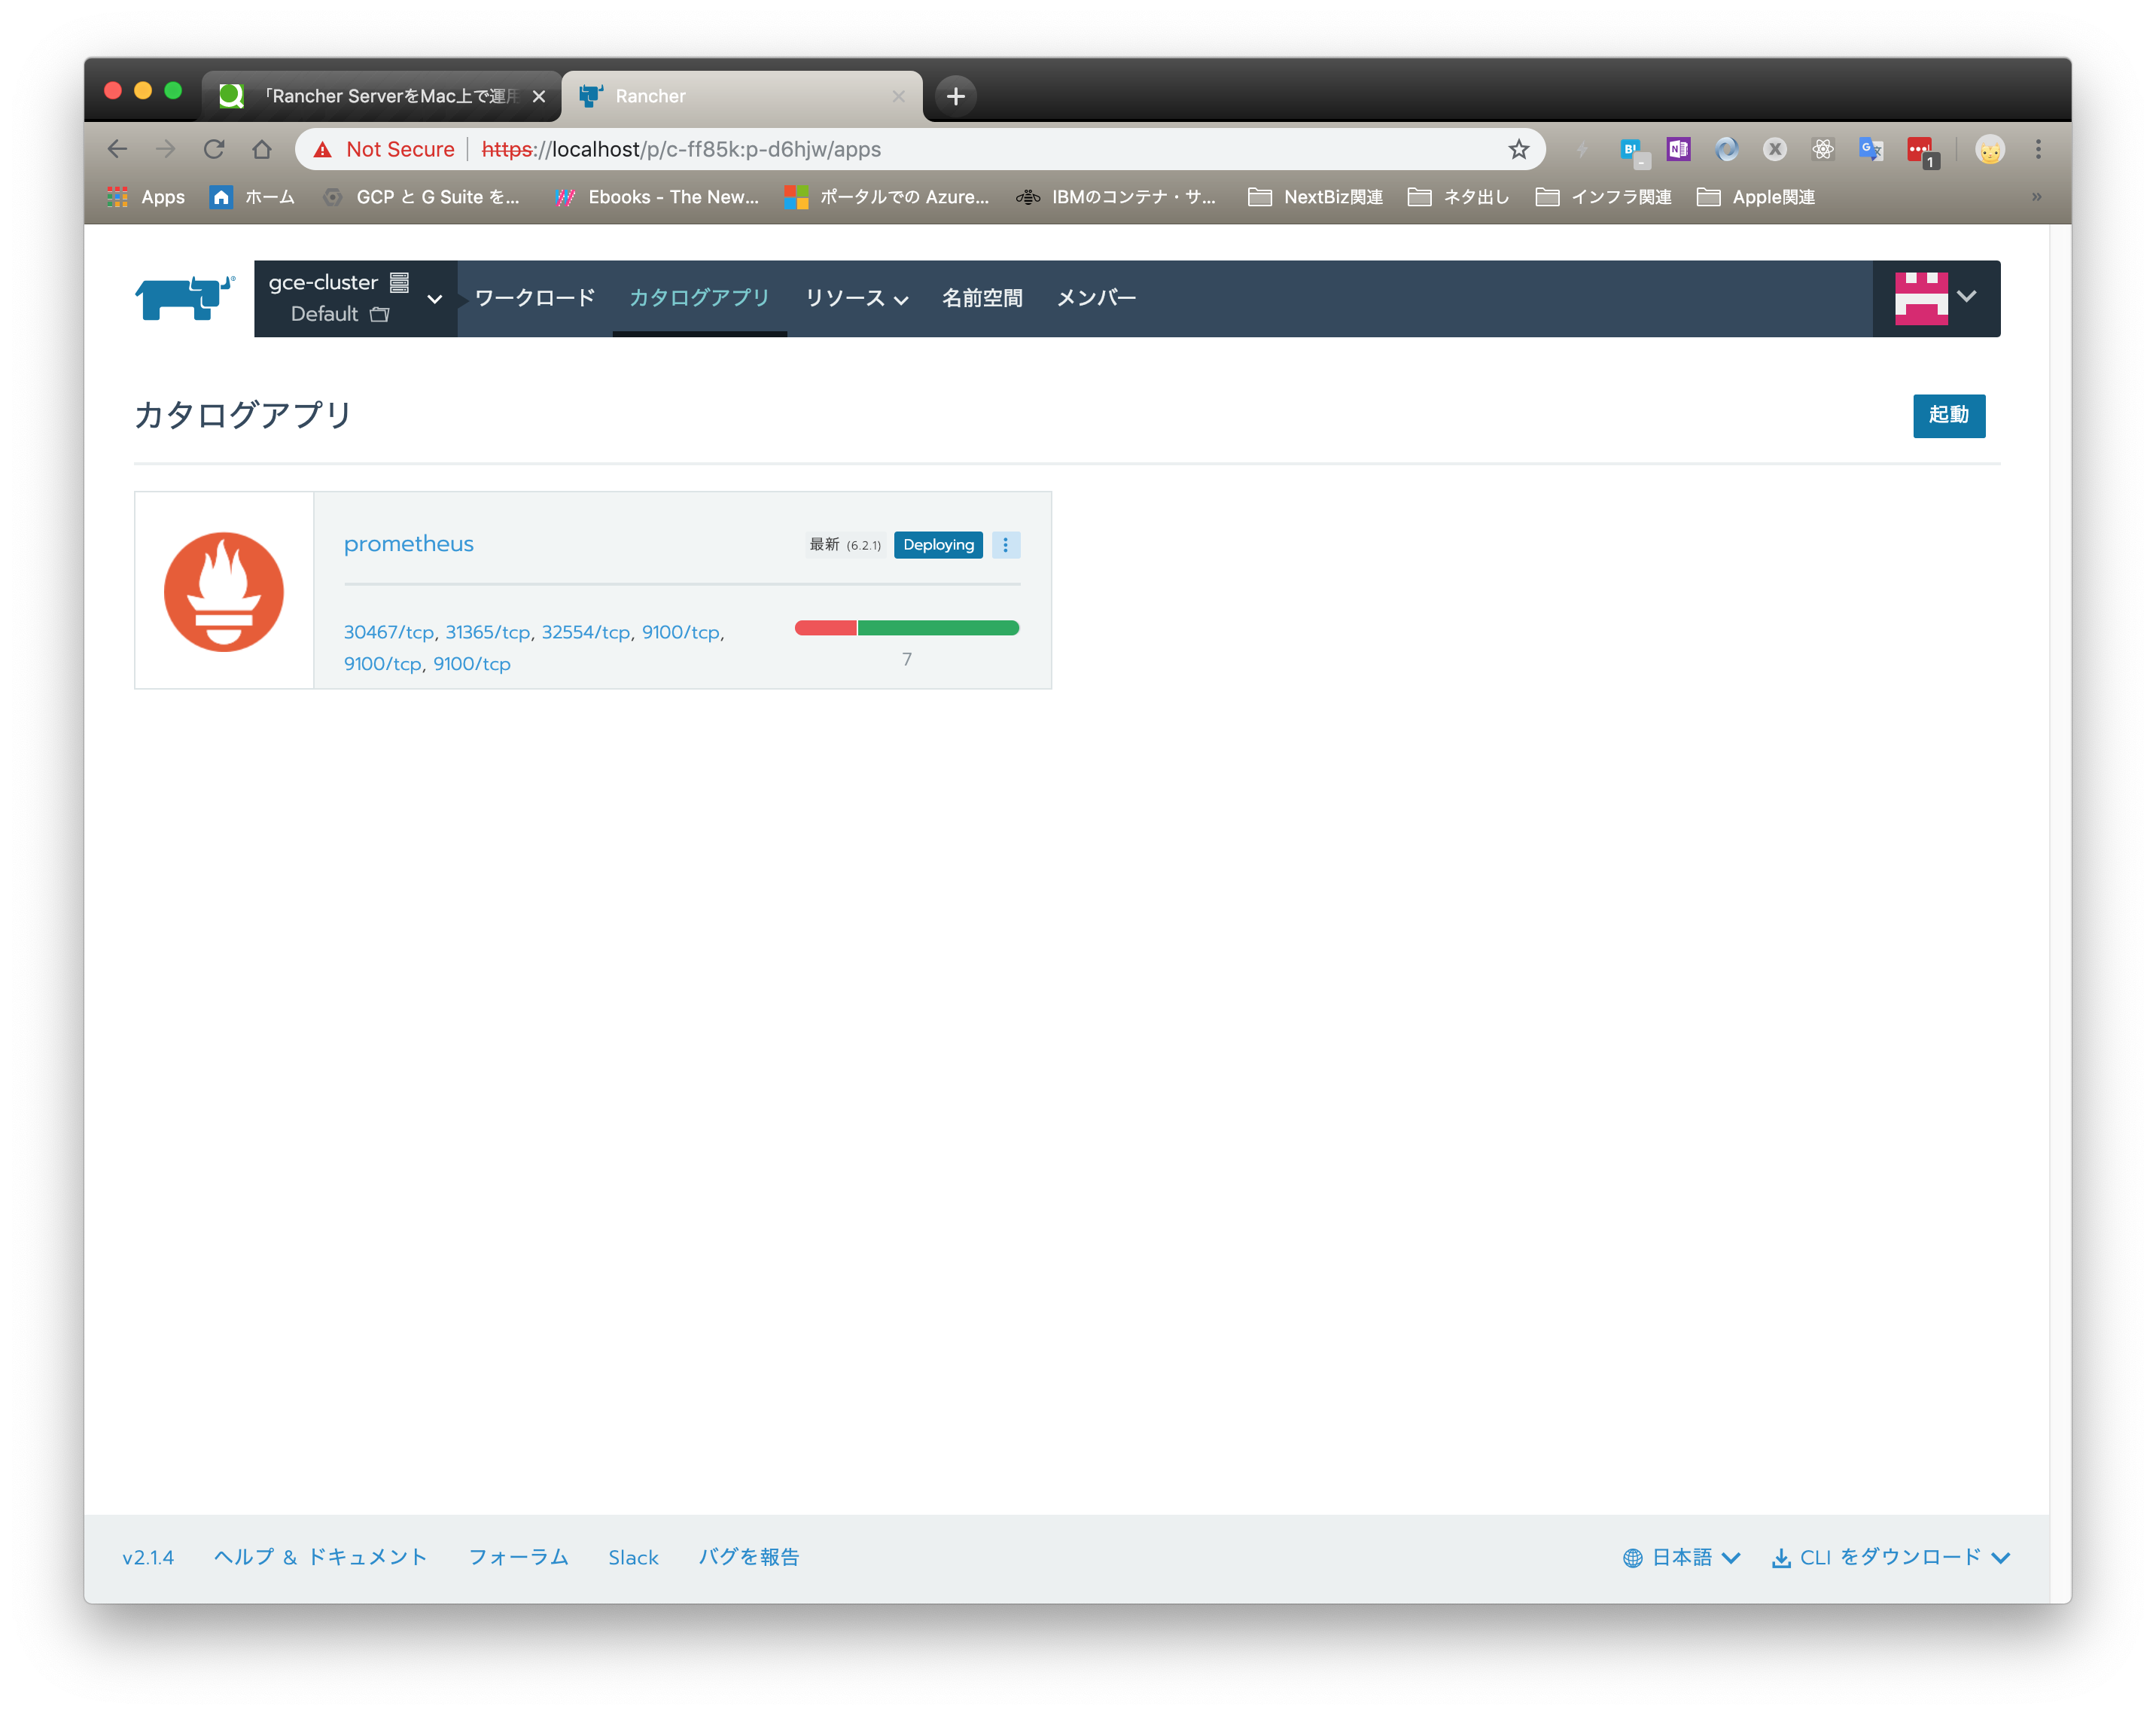2156x1715 pixels.
Task: Expand the gce-cluster project dropdown
Action: [434, 298]
